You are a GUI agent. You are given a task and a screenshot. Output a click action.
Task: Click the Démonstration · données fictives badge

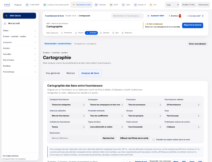[58, 44]
